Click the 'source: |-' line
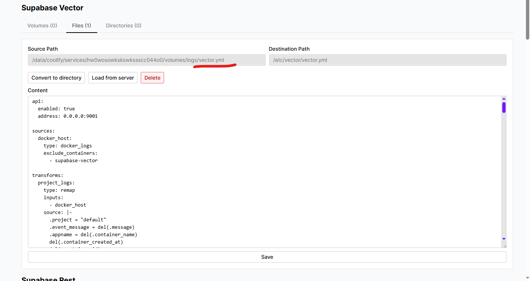 click(x=58, y=213)
